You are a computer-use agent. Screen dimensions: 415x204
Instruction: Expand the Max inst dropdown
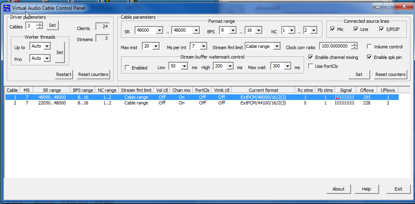point(156,46)
